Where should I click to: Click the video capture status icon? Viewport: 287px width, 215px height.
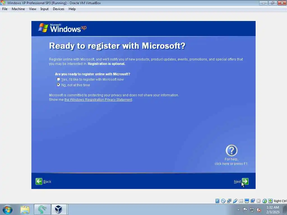point(253,201)
